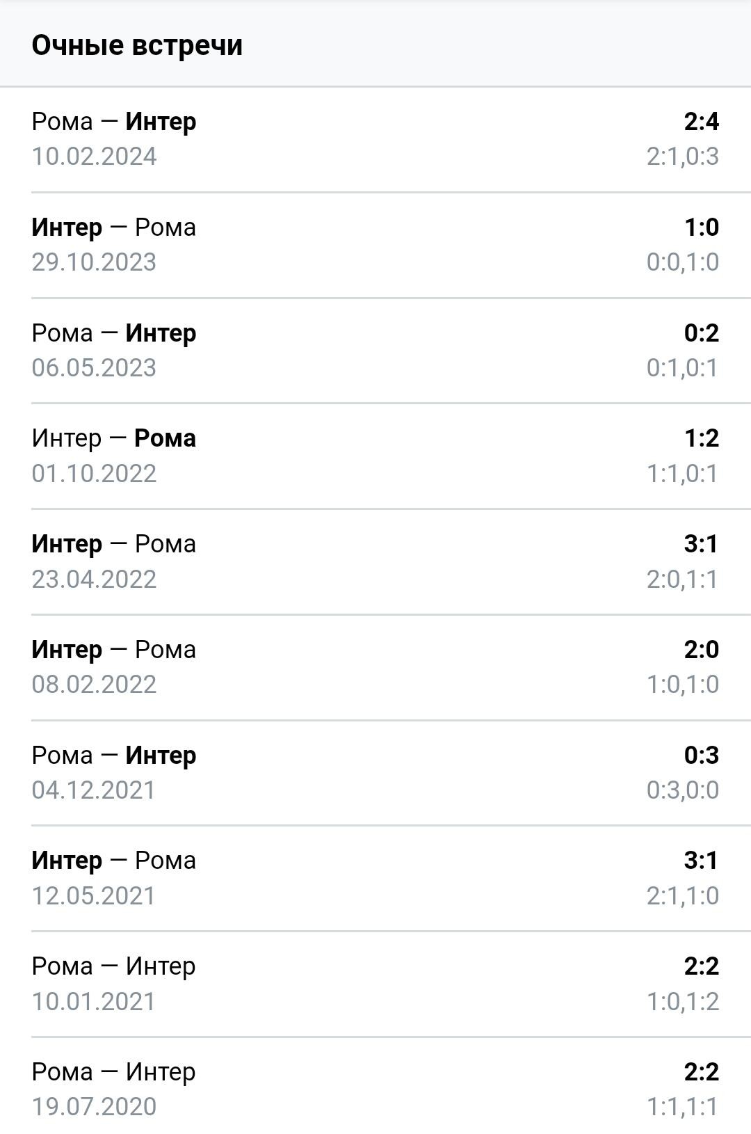Select the match dated 06.05.2023
Viewport: 751px width, 1134px height.
(375, 351)
